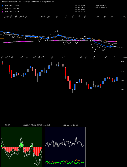The width and height of the screenshot is (127, 167).
Task: Select the 'DOW ST: 738.29' legend text
Action: pyautogui.click(x=11, y=6)
